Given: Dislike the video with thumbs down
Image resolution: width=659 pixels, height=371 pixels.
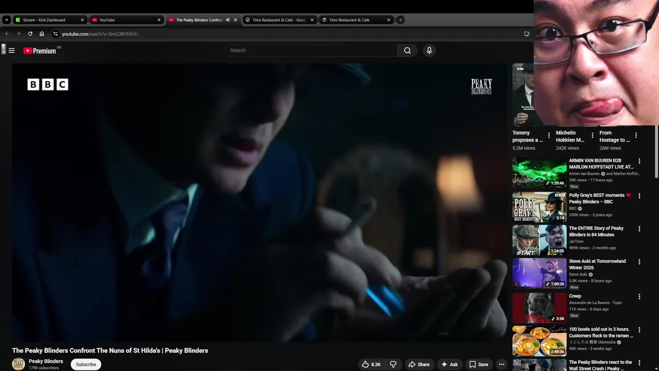Looking at the screenshot, I should tap(393, 364).
